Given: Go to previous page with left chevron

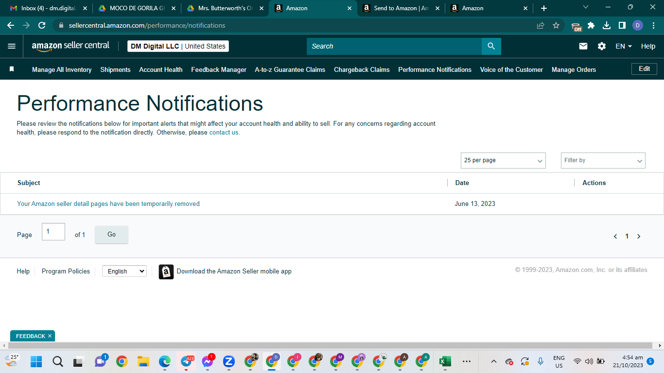Looking at the screenshot, I should coord(615,237).
